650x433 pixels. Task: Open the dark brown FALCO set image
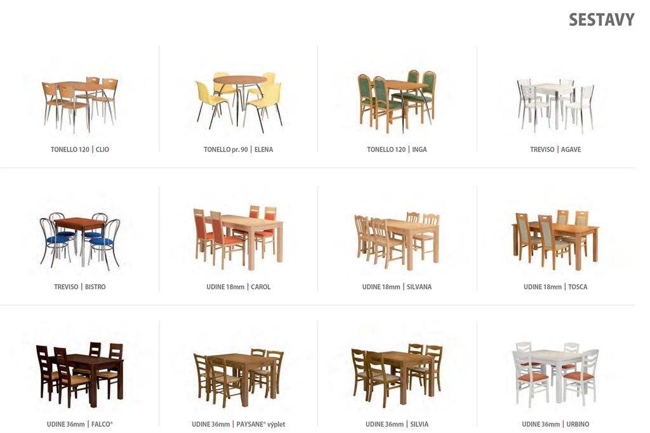point(79,375)
